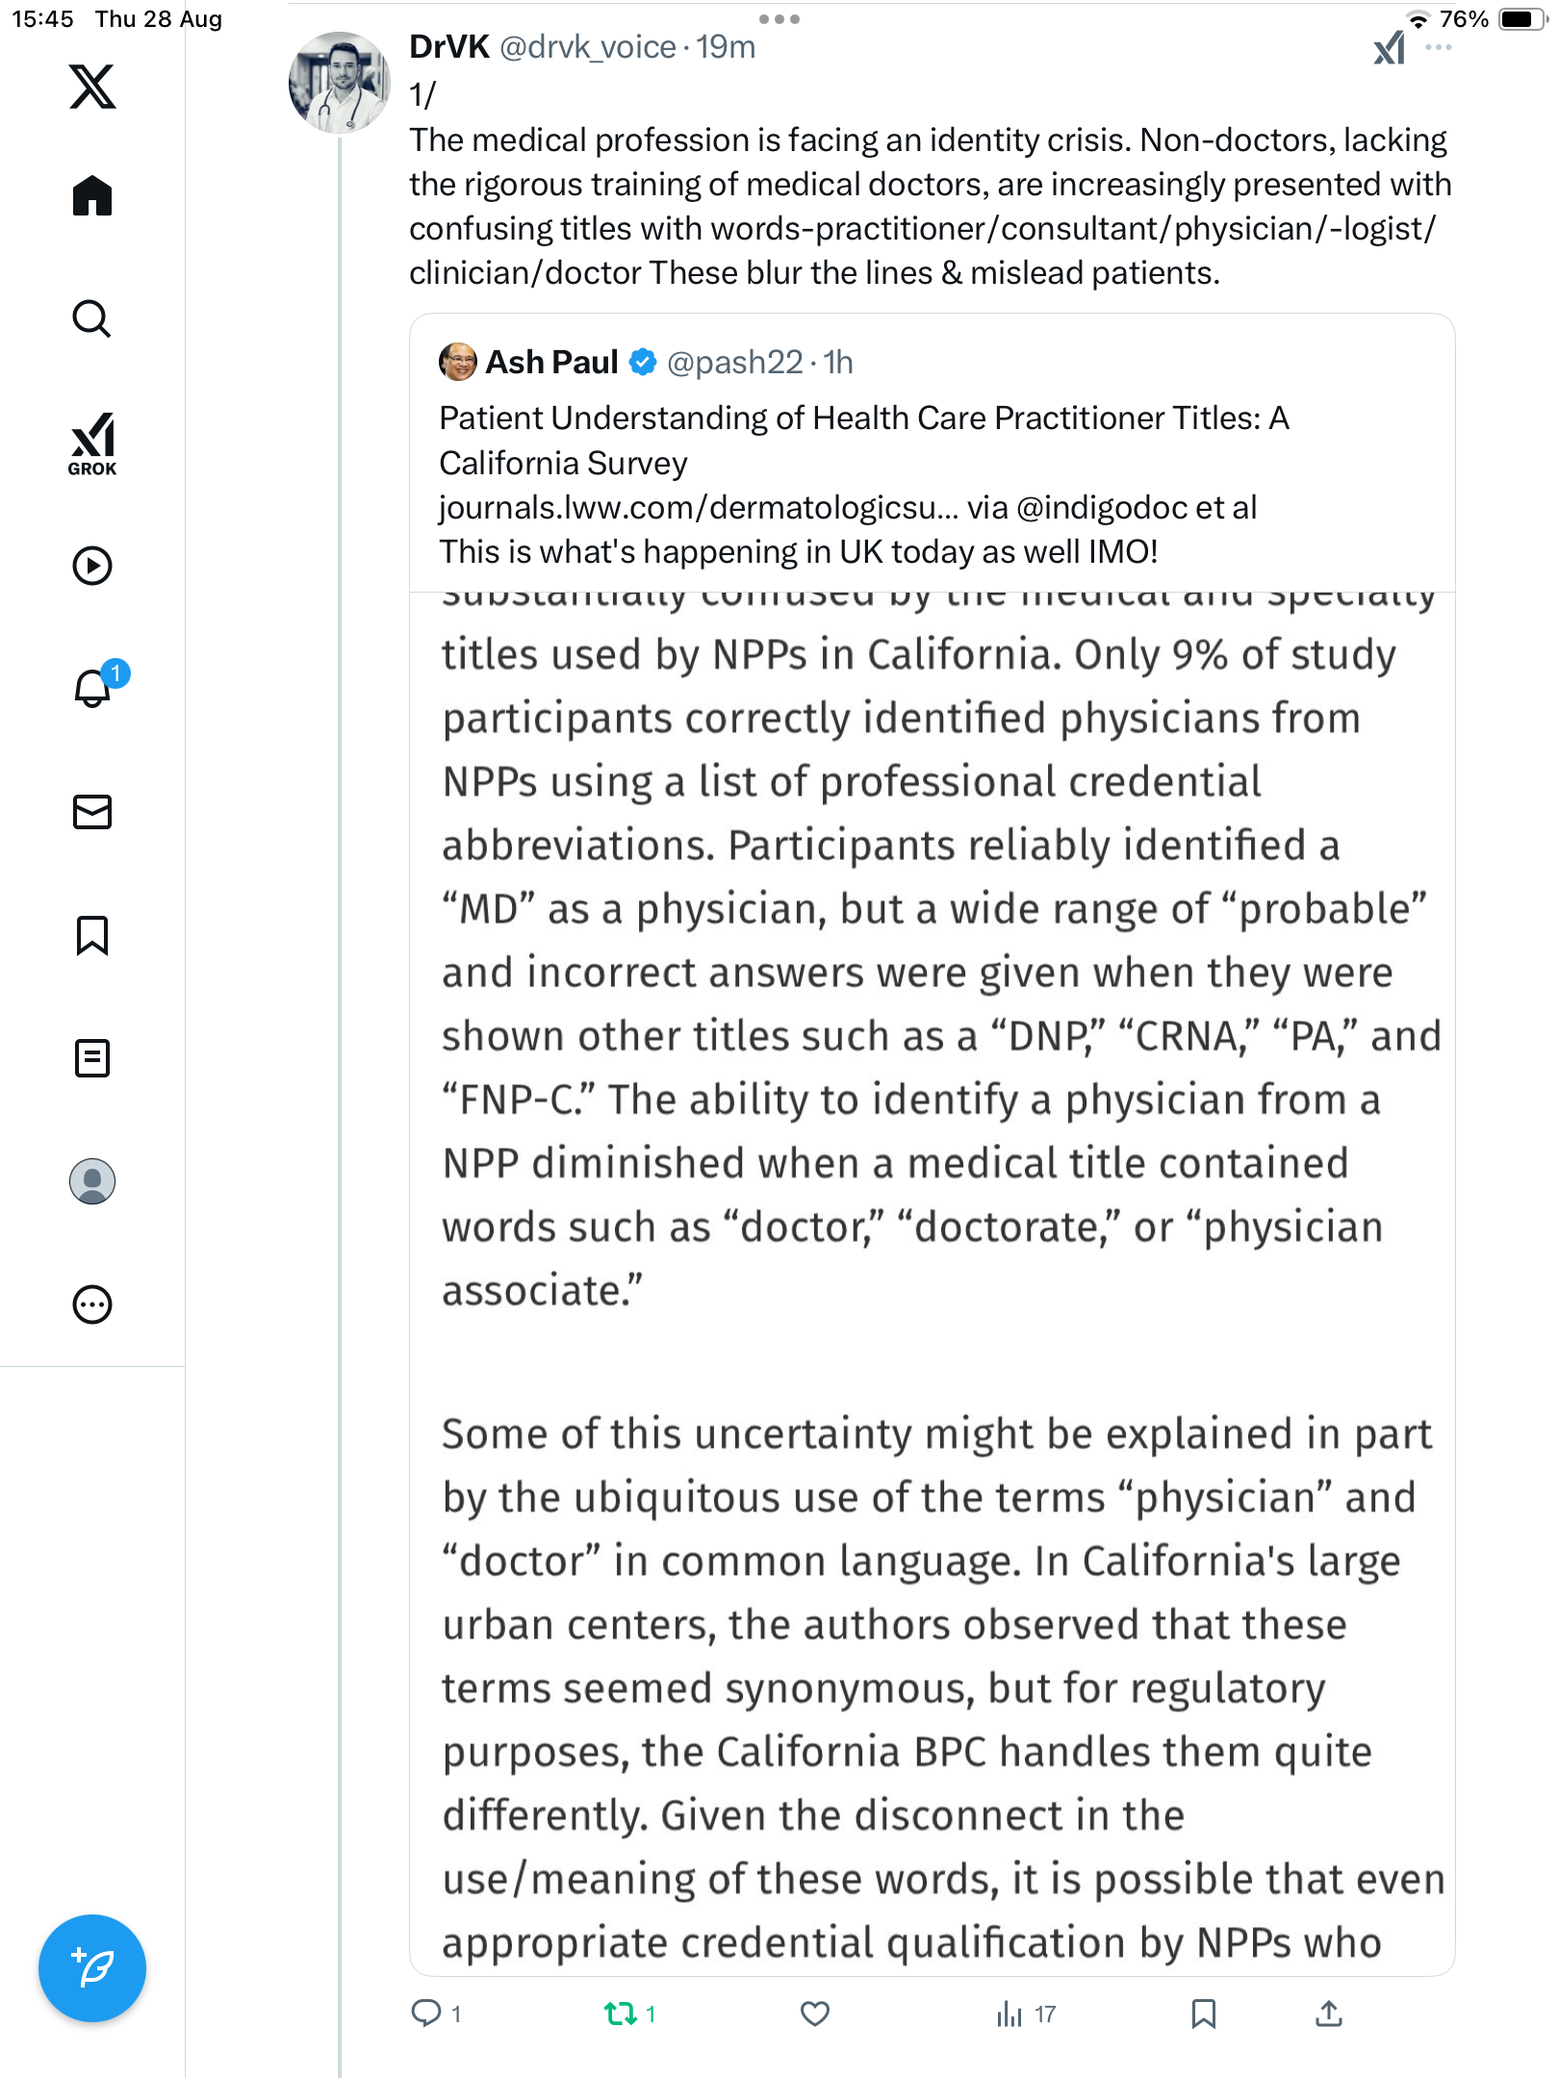Screen dimensions: 1559x2078
Task: Like the DrVK post
Action: [815, 2014]
